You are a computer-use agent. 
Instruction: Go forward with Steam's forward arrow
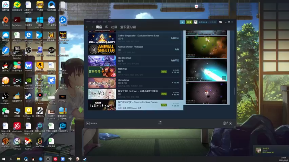point(92,27)
